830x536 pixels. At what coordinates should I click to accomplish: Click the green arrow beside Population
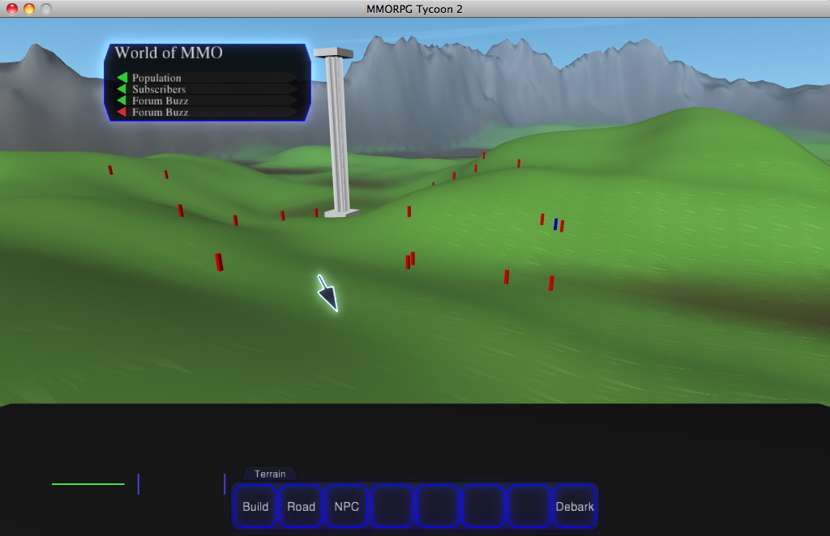pos(122,78)
